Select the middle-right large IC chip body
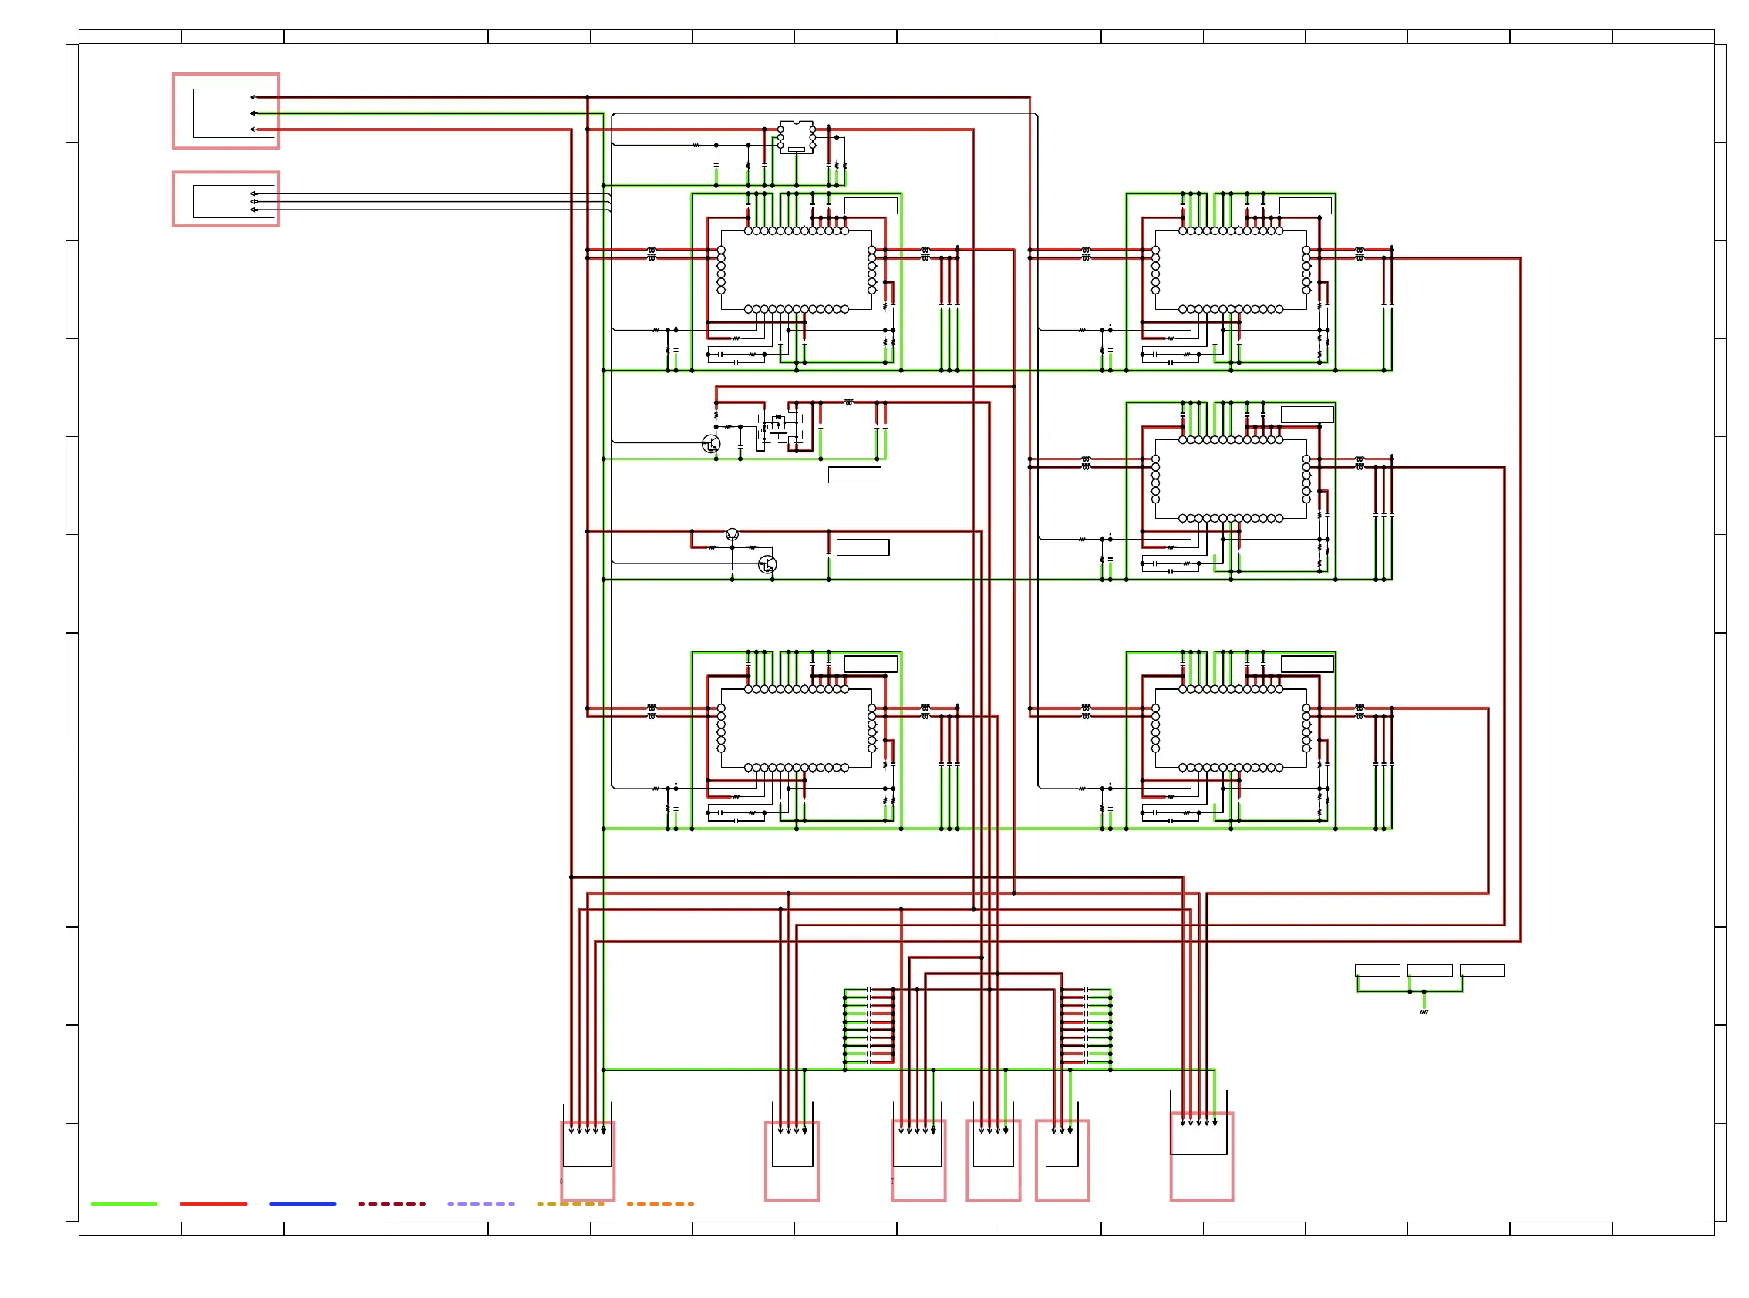Screen dimensions: 1749x1298 coord(1230,479)
